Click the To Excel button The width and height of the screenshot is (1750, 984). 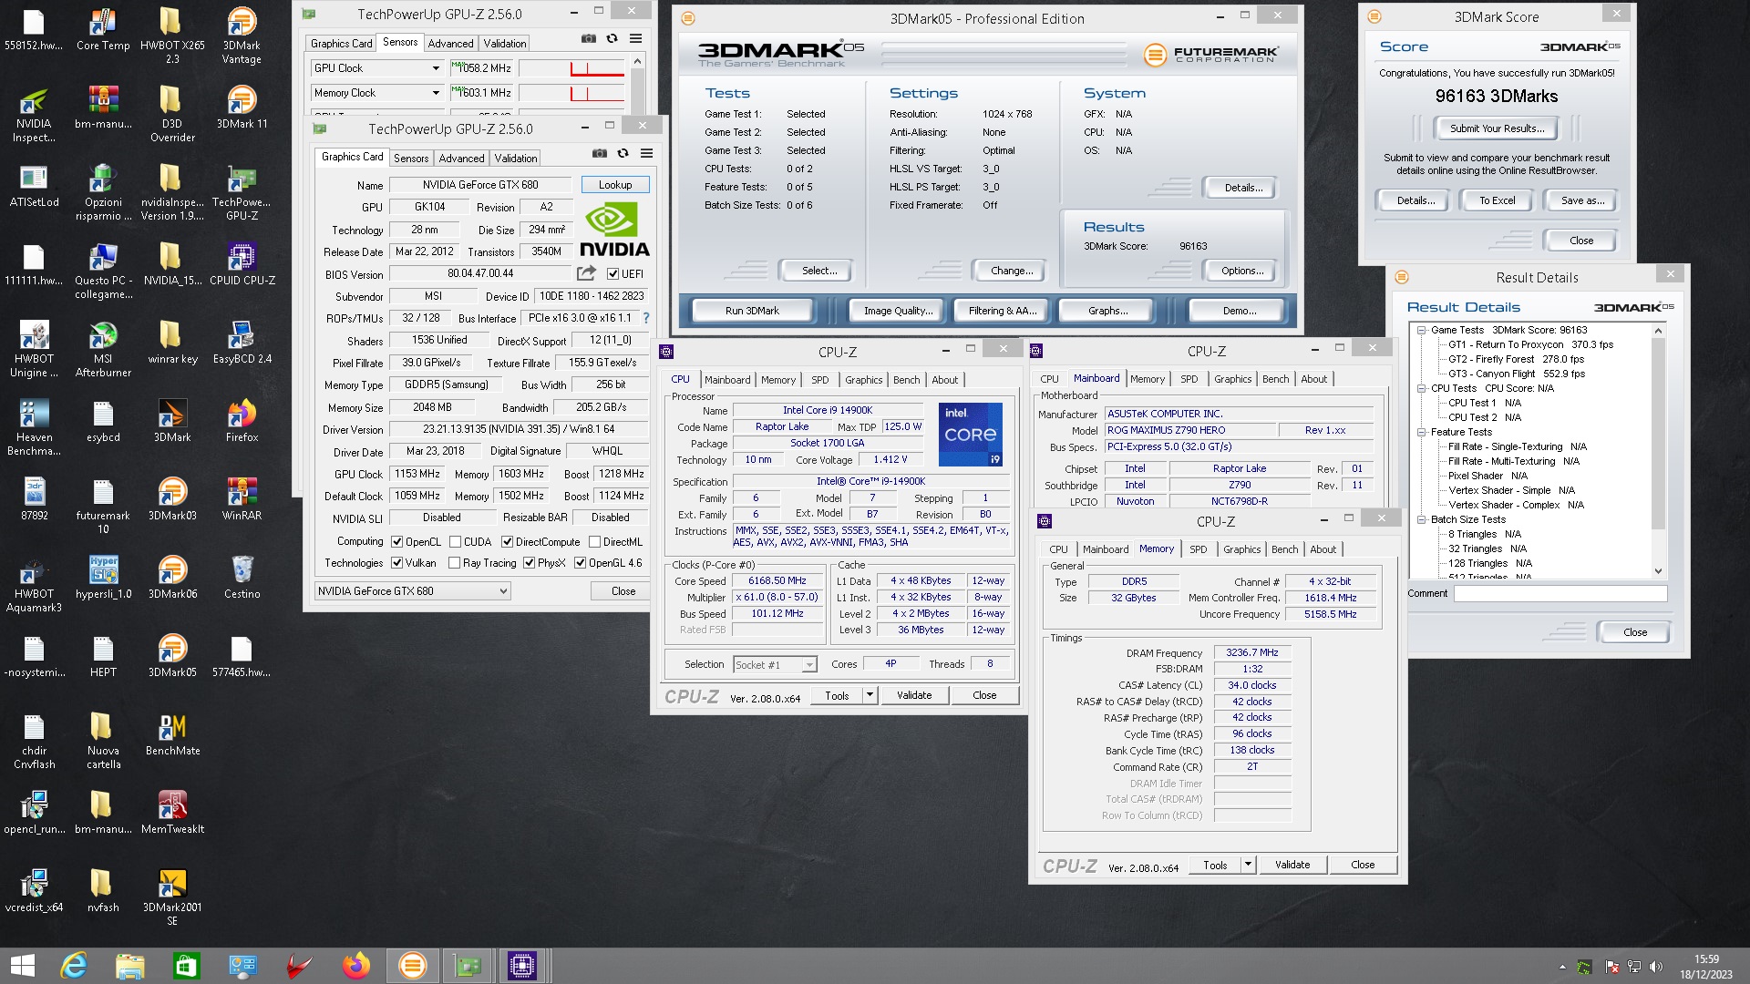click(x=1497, y=200)
